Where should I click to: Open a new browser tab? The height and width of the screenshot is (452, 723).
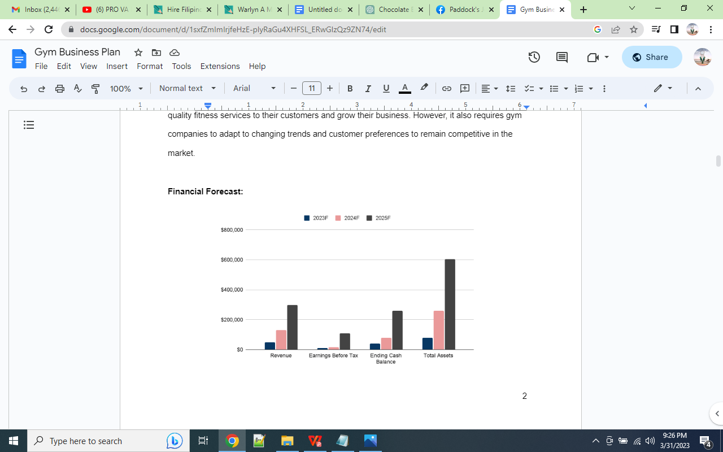583,10
